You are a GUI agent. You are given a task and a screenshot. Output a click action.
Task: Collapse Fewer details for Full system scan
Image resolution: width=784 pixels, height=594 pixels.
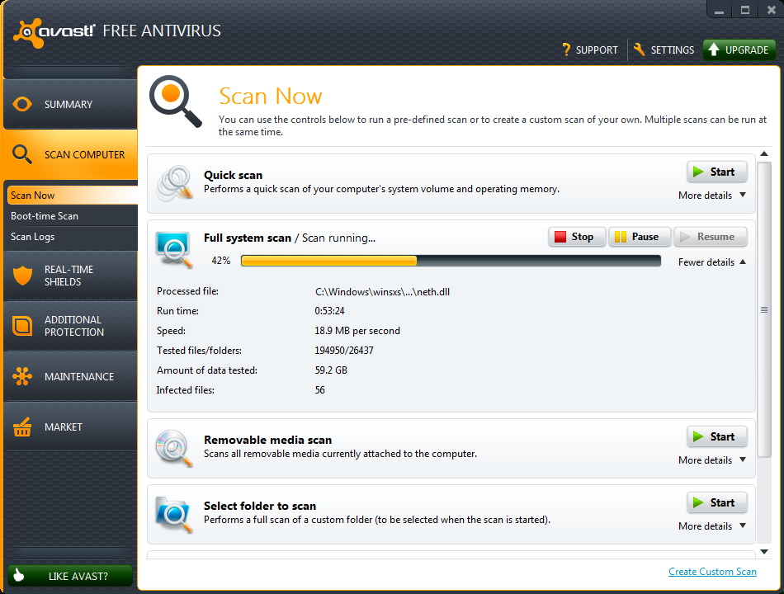712,262
